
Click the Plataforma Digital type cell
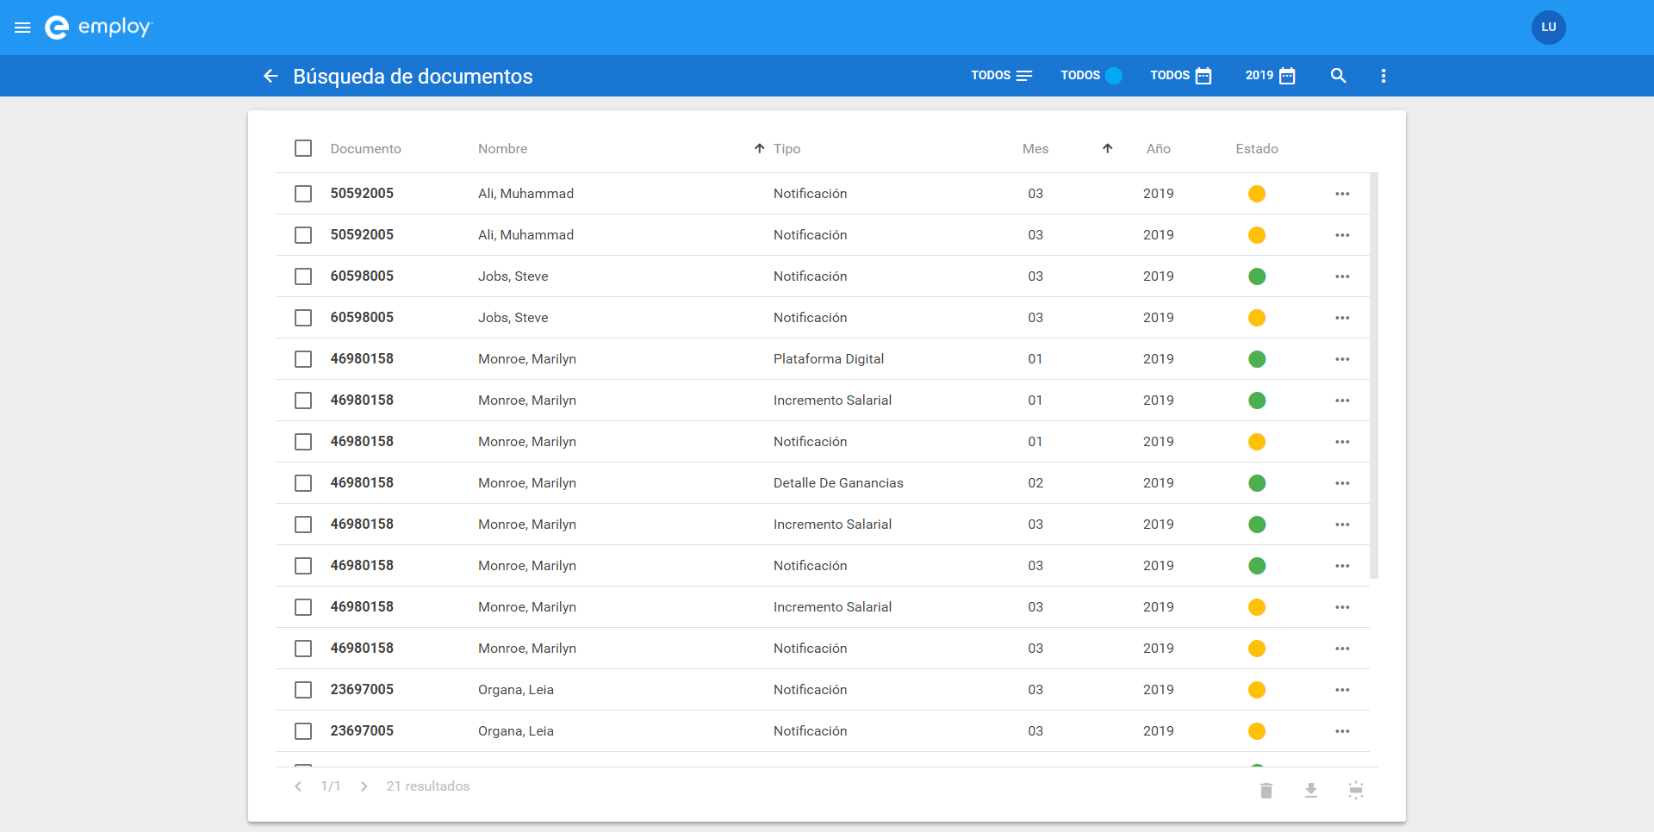point(829,359)
